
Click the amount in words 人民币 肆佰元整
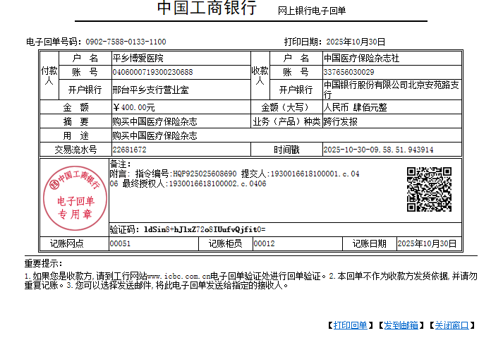tap(355, 108)
